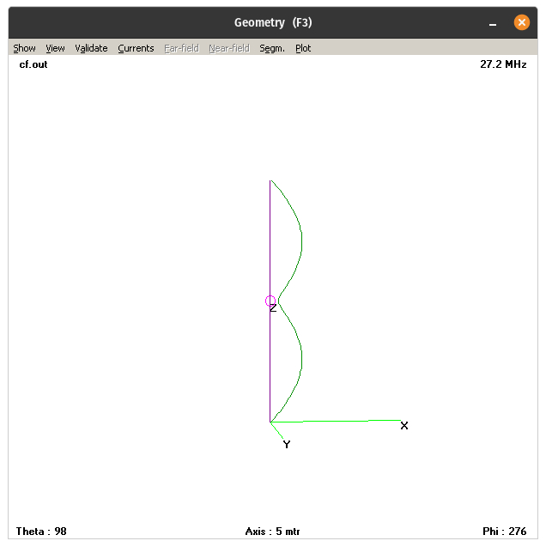Click the Z axis label
The height and width of the screenshot is (547, 546).
pyautogui.click(x=273, y=308)
